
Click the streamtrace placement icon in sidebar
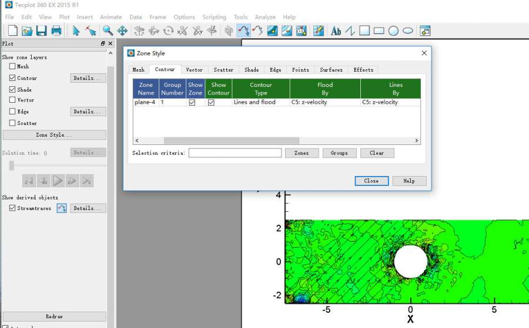(61, 208)
